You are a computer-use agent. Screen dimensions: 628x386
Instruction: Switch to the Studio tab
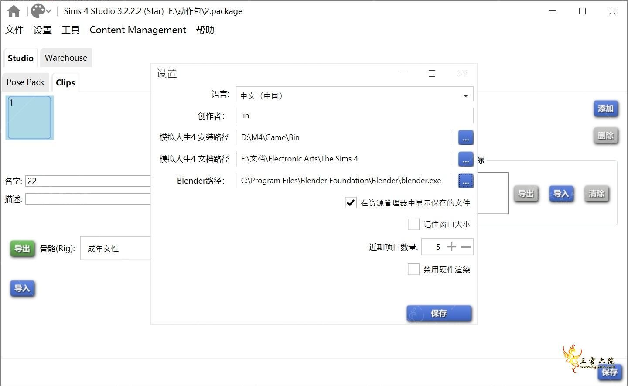[x=20, y=58]
